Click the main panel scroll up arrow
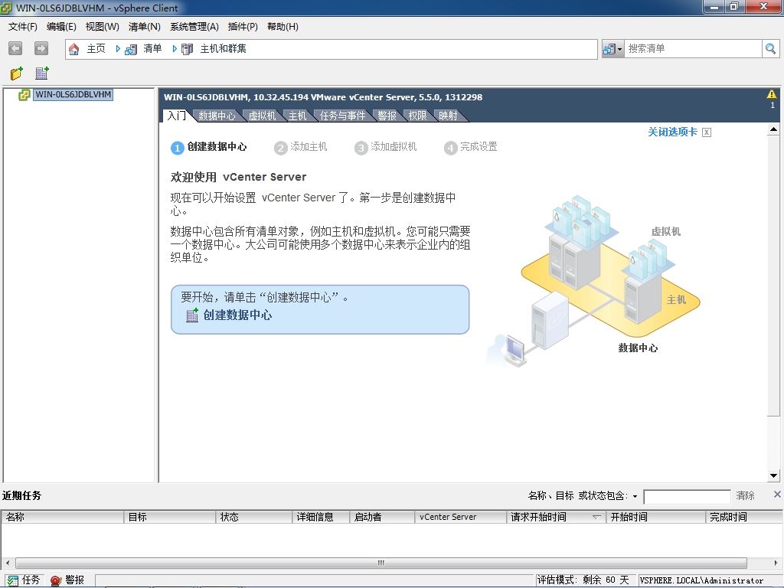 tap(773, 129)
